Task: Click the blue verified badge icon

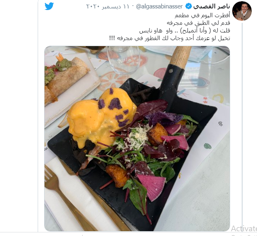Action: tap(188, 6)
